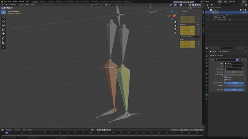Image resolution: width=248 pixels, height=139 pixels.
Task: Open the viewport View menu
Action: (22, 5)
